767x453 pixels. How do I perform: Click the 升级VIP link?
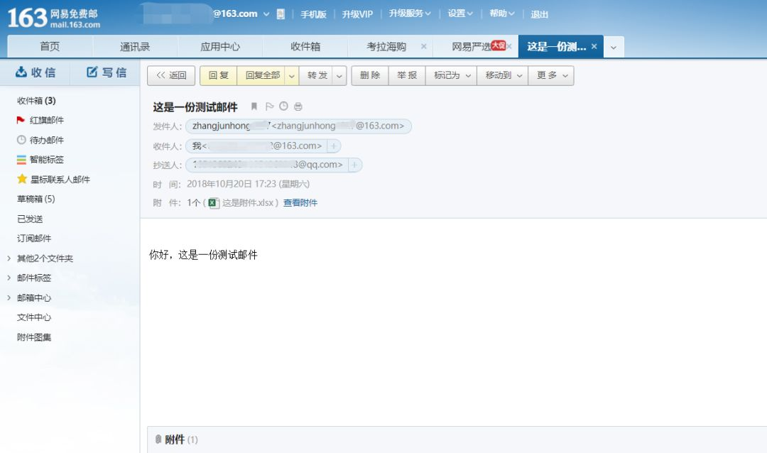point(357,14)
